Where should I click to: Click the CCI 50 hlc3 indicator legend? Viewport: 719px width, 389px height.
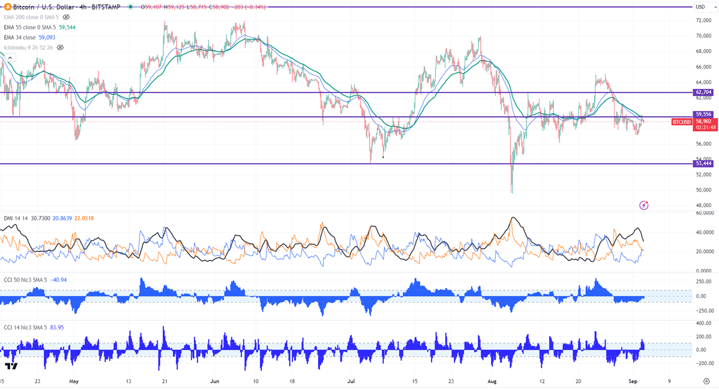point(25,279)
